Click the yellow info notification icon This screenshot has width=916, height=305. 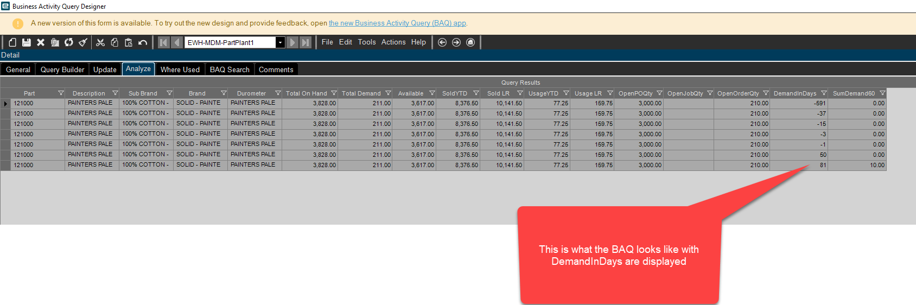tap(18, 24)
